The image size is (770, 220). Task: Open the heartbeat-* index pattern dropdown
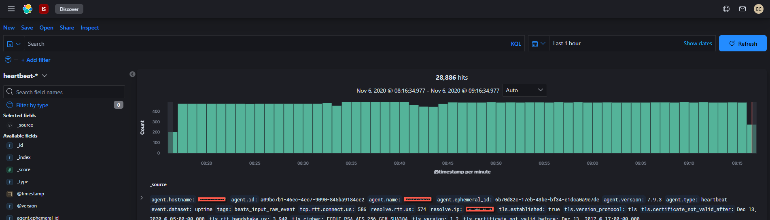(x=25, y=76)
